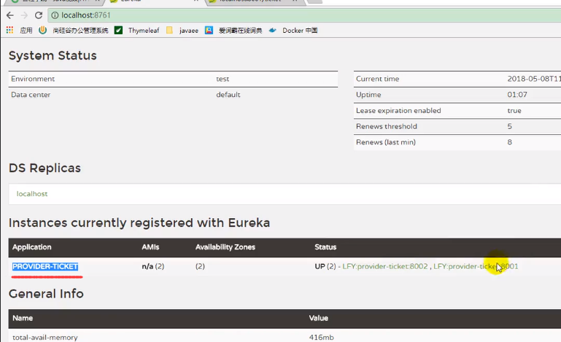Open the 爱词霸在线词典 bookmark
Image resolution: width=561 pixels, height=342 pixels.
[x=241, y=31]
